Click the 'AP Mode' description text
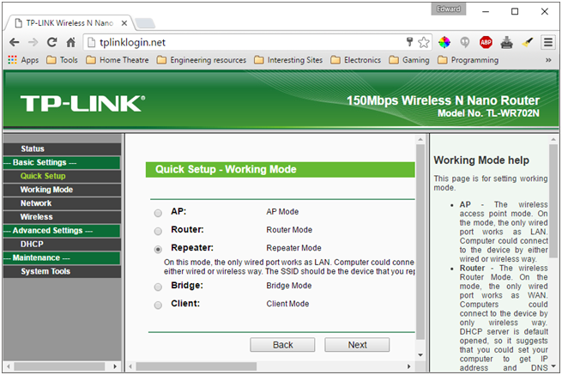The width and height of the screenshot is (562, 375). tap(282, 212)
